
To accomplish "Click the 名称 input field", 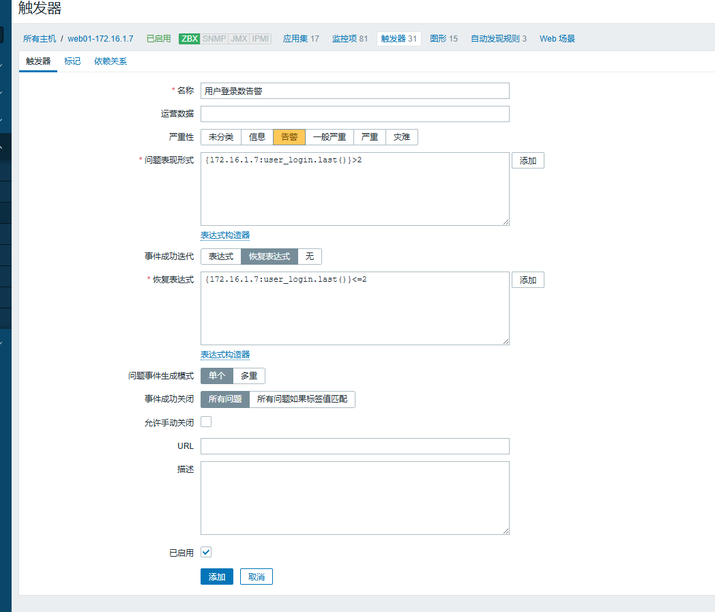I will point(355,91).
